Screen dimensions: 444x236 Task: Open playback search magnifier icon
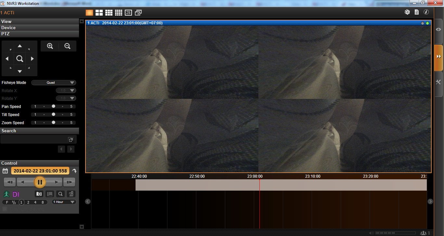point(60,194)
